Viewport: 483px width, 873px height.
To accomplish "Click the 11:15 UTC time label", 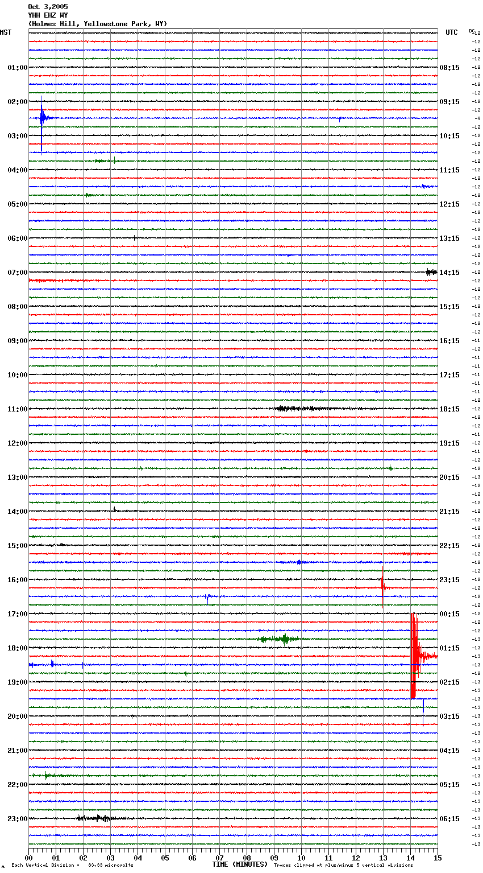I will [449, 170].
